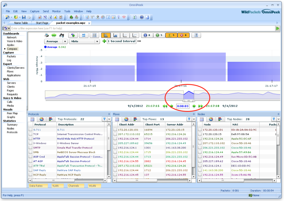Click the Save floppy disk icon
The height and width of the screenshot is (201, 284).
(x=24, y=17)
